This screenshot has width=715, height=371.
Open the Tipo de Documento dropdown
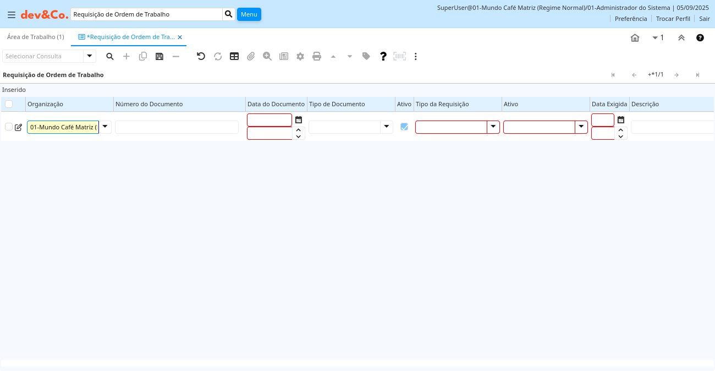click(x=387, y=127)
